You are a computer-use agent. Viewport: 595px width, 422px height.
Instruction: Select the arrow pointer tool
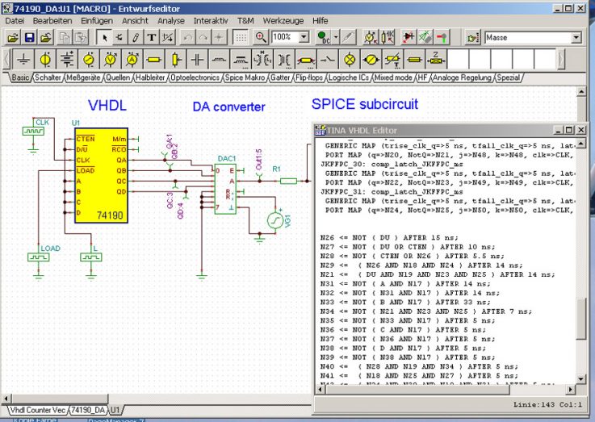104,38
